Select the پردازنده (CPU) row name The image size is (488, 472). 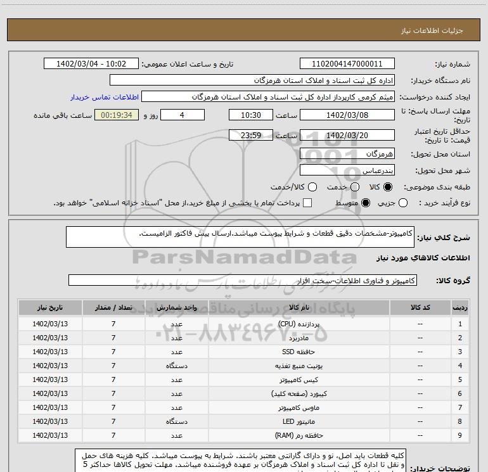tap(299, 324)
